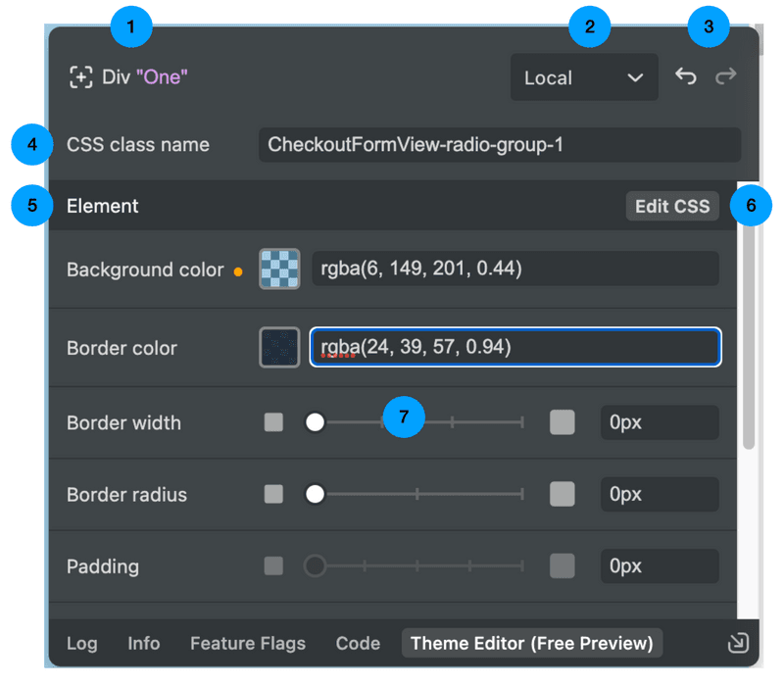Click the Border width slider handle
The height and width of the screenshot is (687, 784).
coord(315,422)
